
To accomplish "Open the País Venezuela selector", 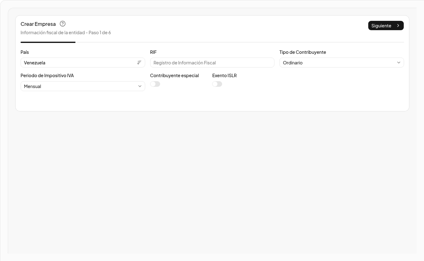I will coord(83,63).
